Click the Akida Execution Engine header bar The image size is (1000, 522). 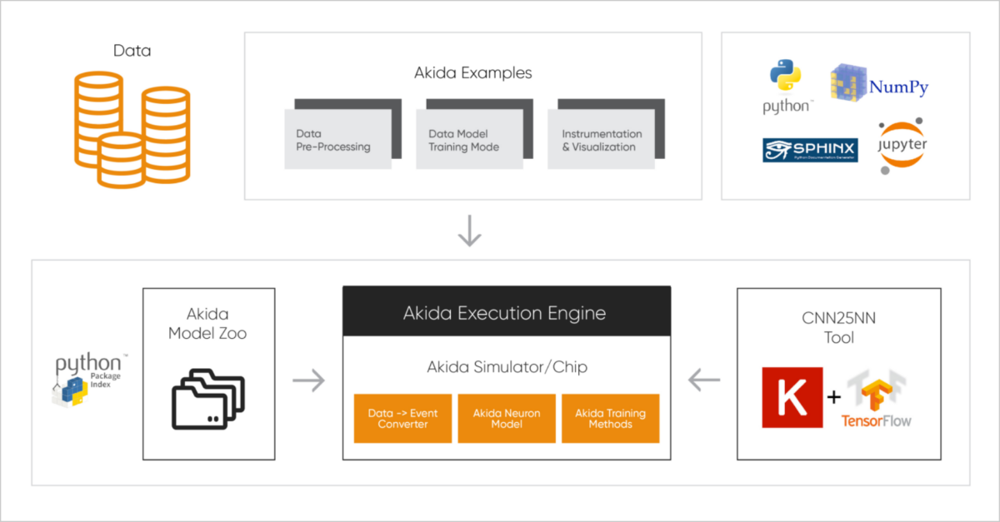pos(507,312)
